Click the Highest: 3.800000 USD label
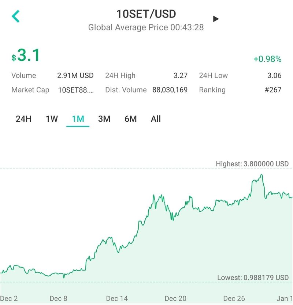This screenshot has width=293, height=305. click(x=252, y=164)
